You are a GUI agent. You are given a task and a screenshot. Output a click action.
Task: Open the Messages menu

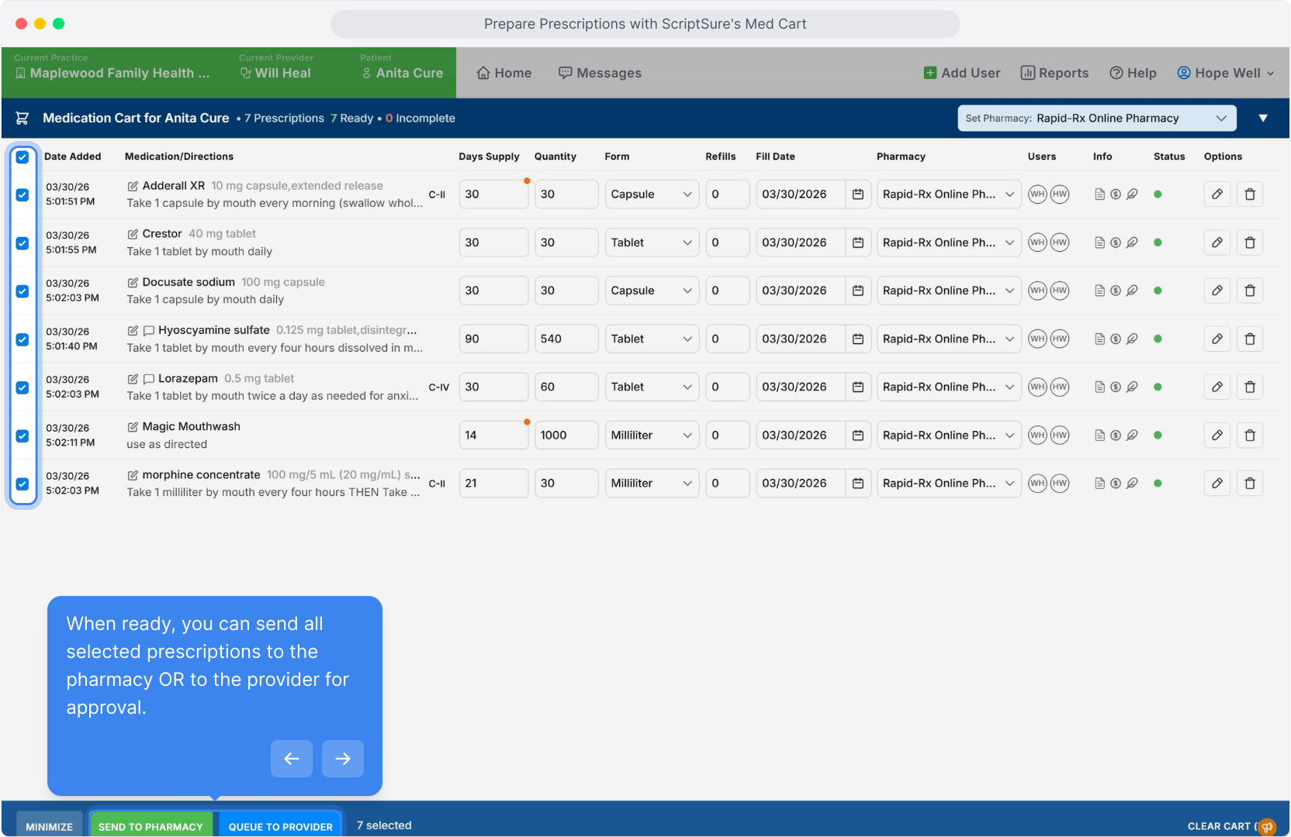pos(600,73)
